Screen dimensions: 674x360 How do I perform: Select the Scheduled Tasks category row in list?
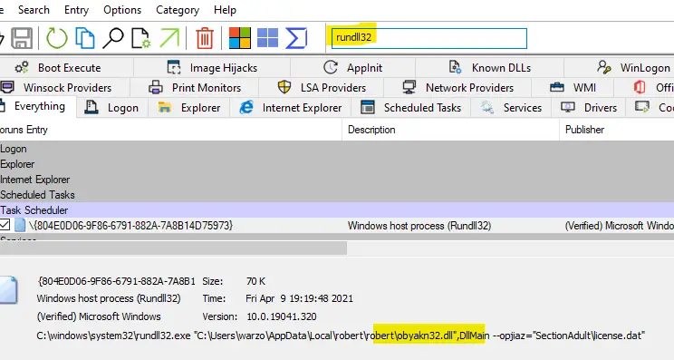coord(337,195)
